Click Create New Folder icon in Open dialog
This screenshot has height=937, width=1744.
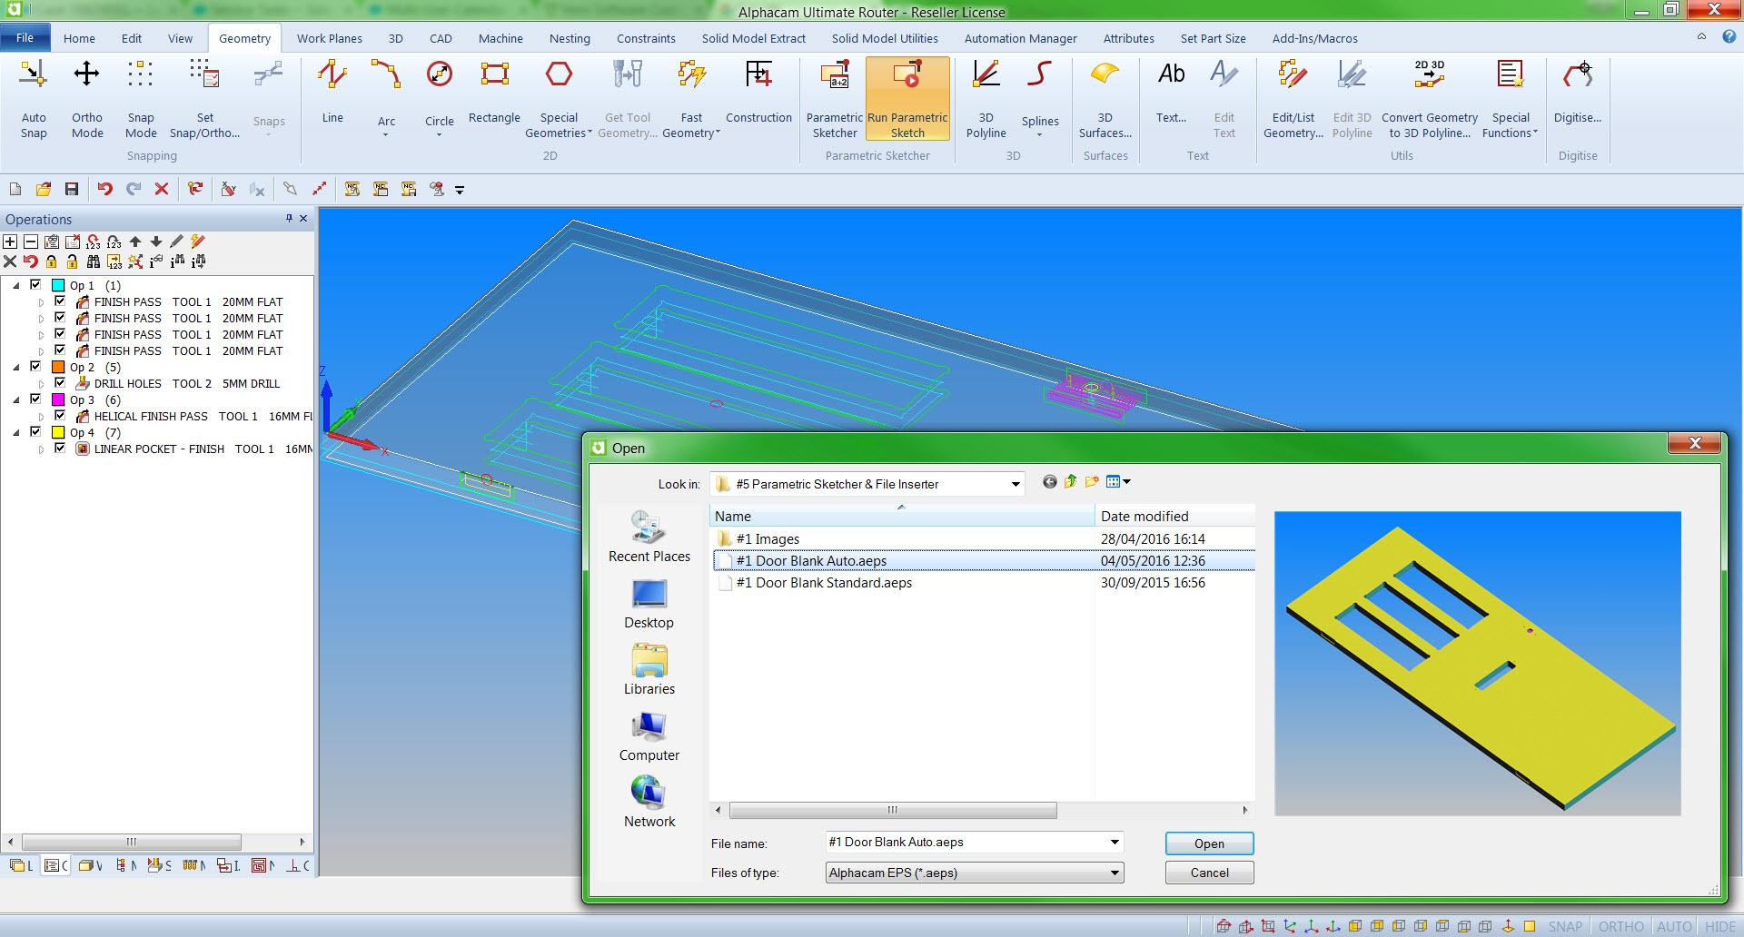tap(1091, 482)
